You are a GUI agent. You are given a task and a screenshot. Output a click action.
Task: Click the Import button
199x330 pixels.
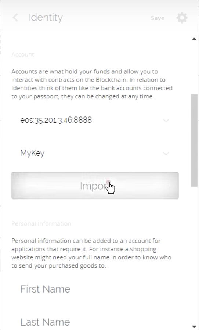point(95,186)
